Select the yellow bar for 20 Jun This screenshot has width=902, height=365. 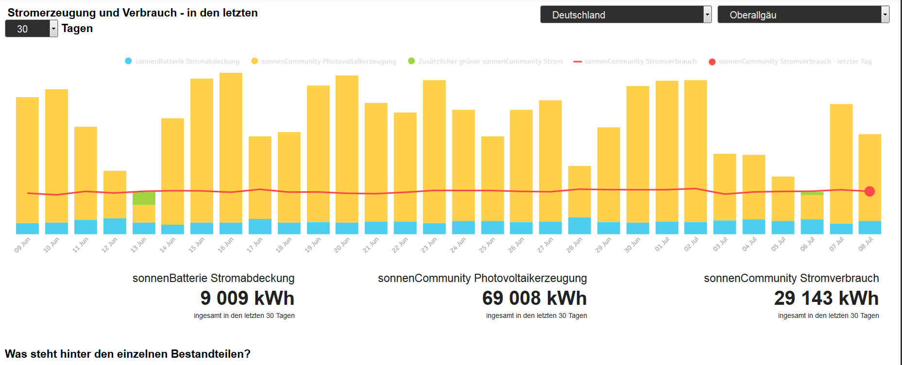(x=347, y=149)
